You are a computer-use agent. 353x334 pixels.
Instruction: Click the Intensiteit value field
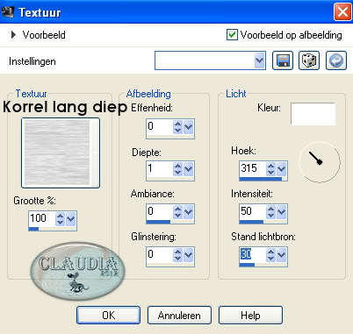coord(253,211)
